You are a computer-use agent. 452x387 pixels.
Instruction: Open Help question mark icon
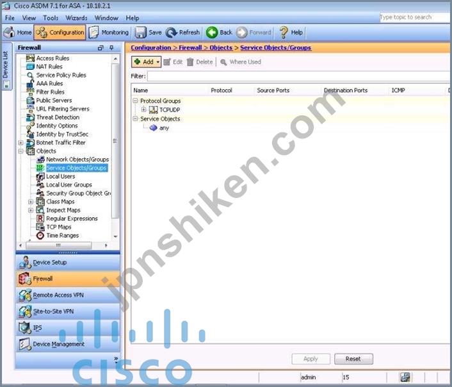pyautogui.click(x=284, y=32)
